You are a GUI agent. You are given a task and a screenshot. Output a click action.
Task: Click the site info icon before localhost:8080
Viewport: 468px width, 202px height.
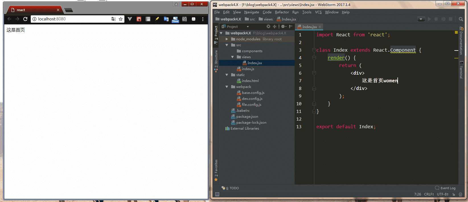(34, 19)
